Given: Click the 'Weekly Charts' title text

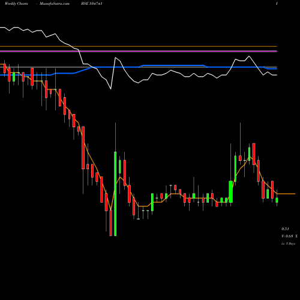Looking at the screenshot, I should [x=16, y=4].
